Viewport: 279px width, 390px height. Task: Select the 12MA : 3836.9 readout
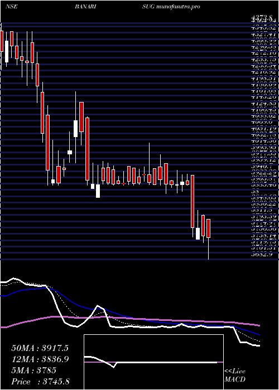point(40,359)
